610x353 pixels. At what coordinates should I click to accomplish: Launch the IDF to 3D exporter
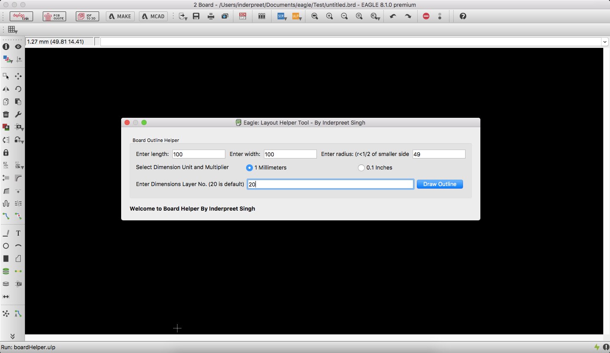[87, 16]
